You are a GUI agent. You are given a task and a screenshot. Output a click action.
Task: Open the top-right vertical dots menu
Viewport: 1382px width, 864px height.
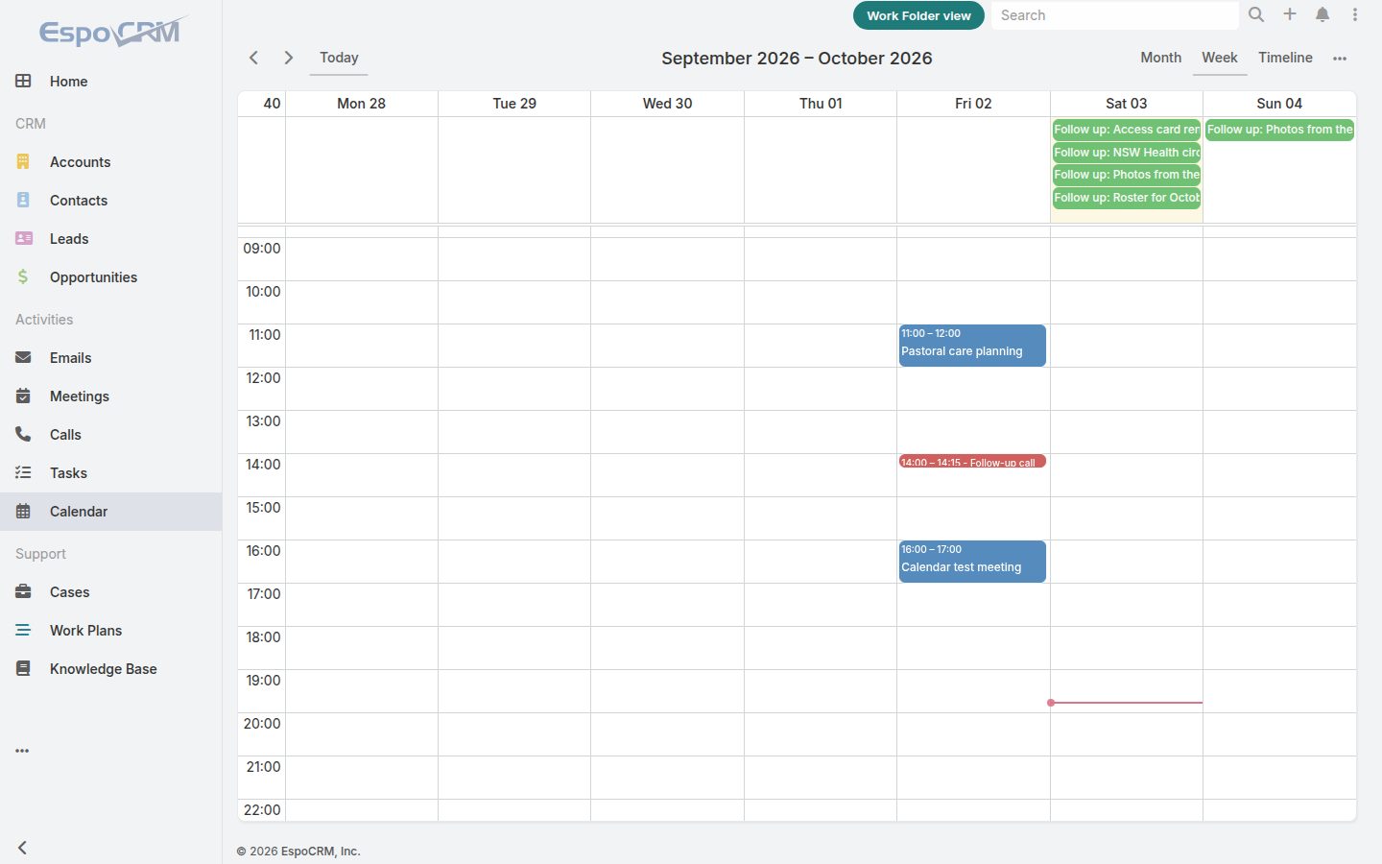coord(1355,14)
